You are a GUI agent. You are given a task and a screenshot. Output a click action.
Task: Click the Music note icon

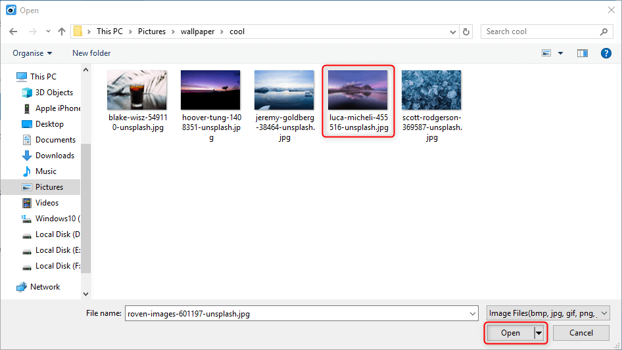[26, 171]
